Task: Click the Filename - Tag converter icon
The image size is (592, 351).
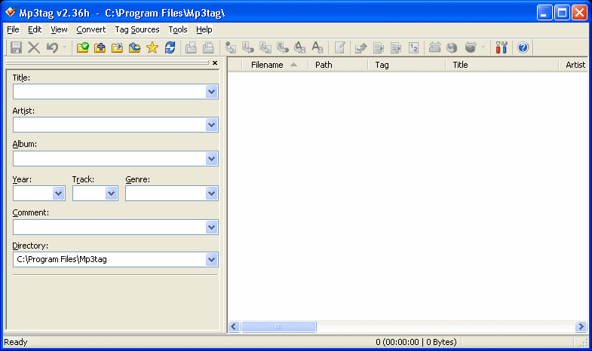Action: 247,47
